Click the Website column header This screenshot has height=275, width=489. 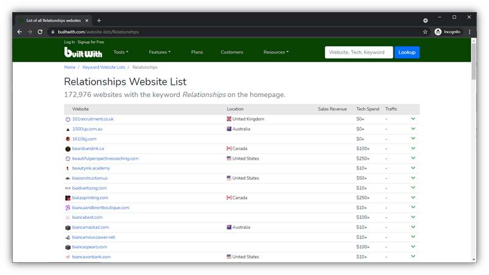[80, 109]
